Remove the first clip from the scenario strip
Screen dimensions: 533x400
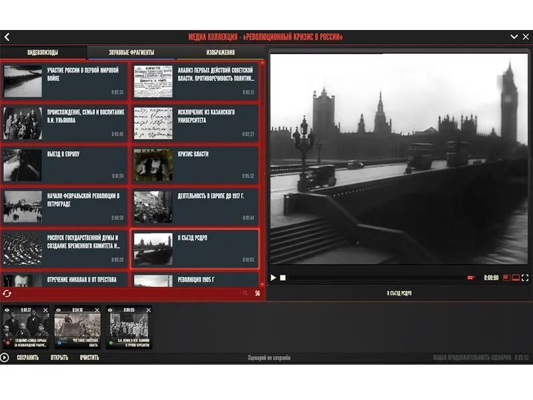tap(46, 310)
